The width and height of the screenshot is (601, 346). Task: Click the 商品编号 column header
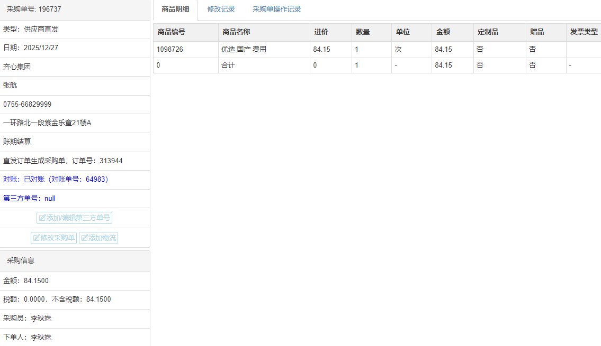pos(171,32)
